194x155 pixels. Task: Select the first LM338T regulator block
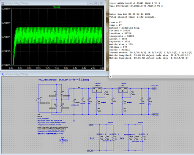click(x=97, y=90)
